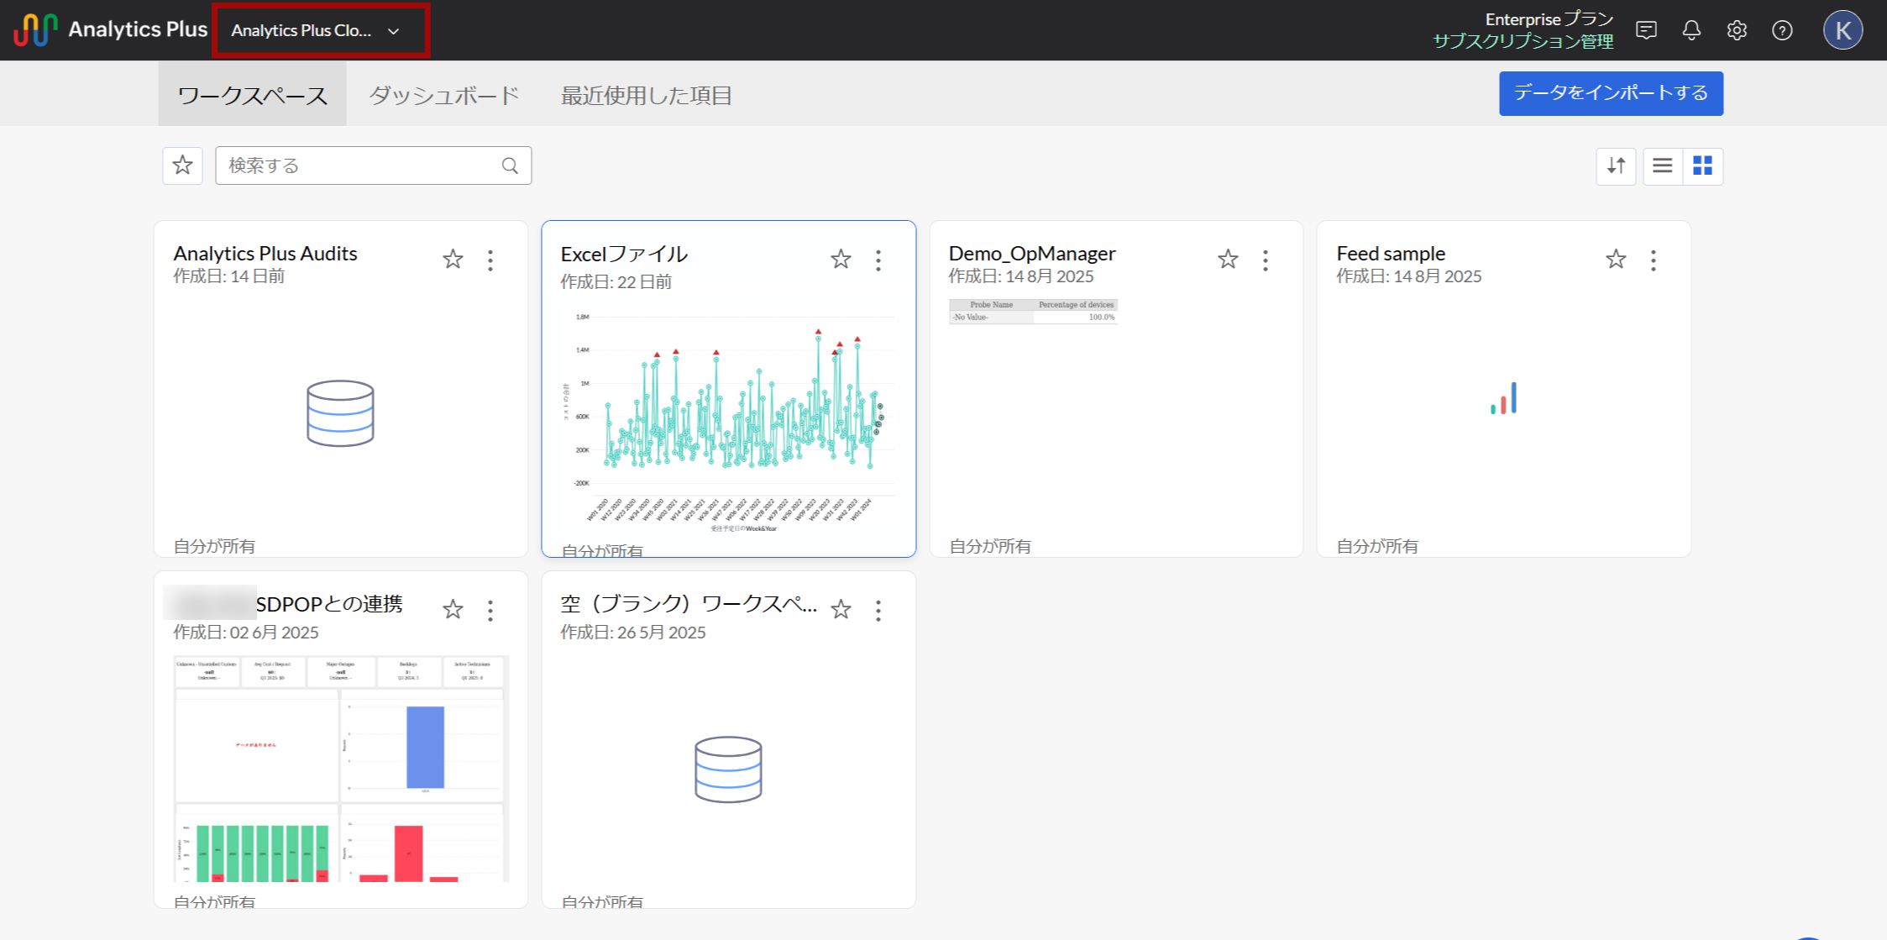Click the settings gear icon
This screenshot has height=940, width=1887.
click(1737, 31)
